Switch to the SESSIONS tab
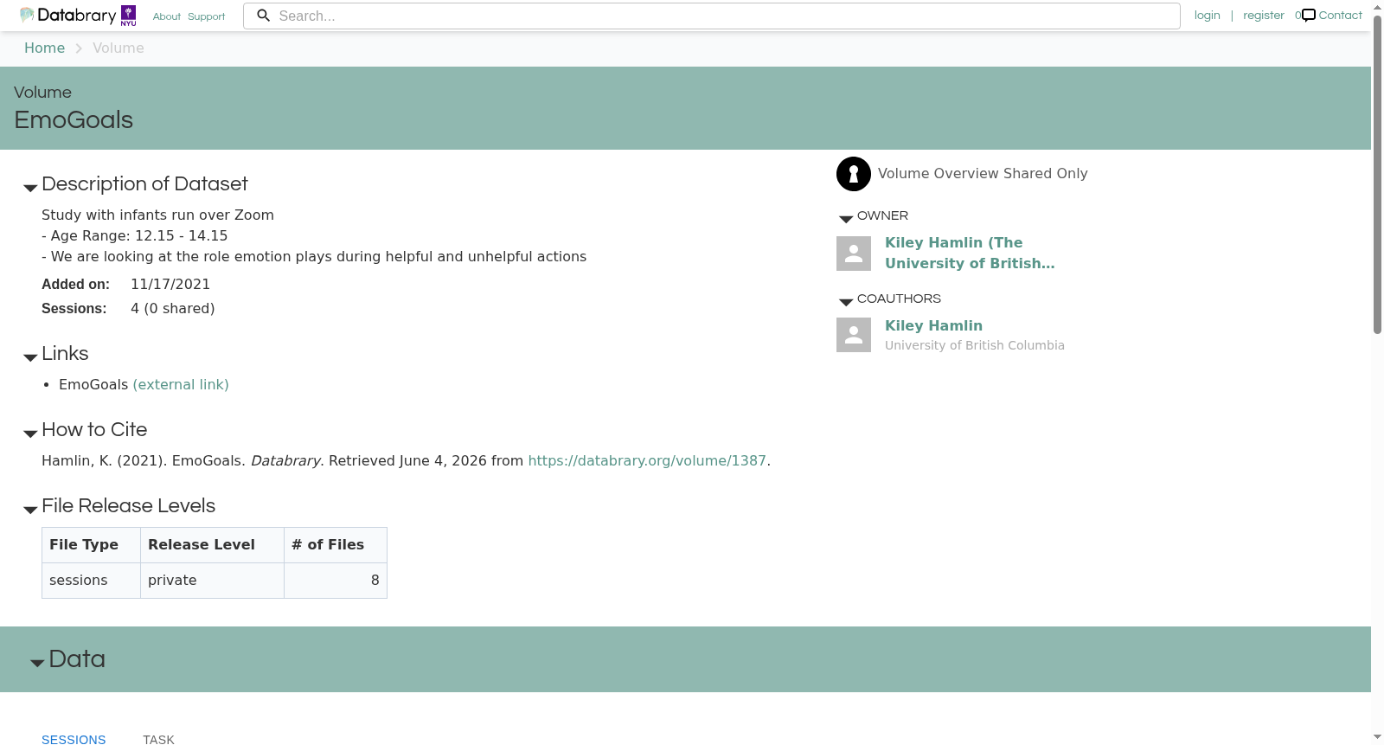 tap(74, 739)
